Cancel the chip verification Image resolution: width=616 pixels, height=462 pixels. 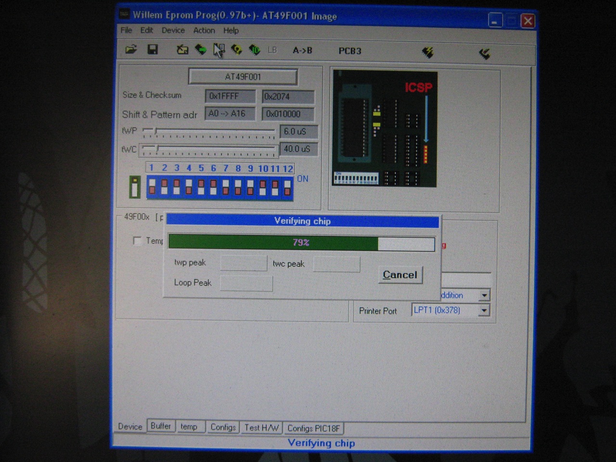click(400, 275)
